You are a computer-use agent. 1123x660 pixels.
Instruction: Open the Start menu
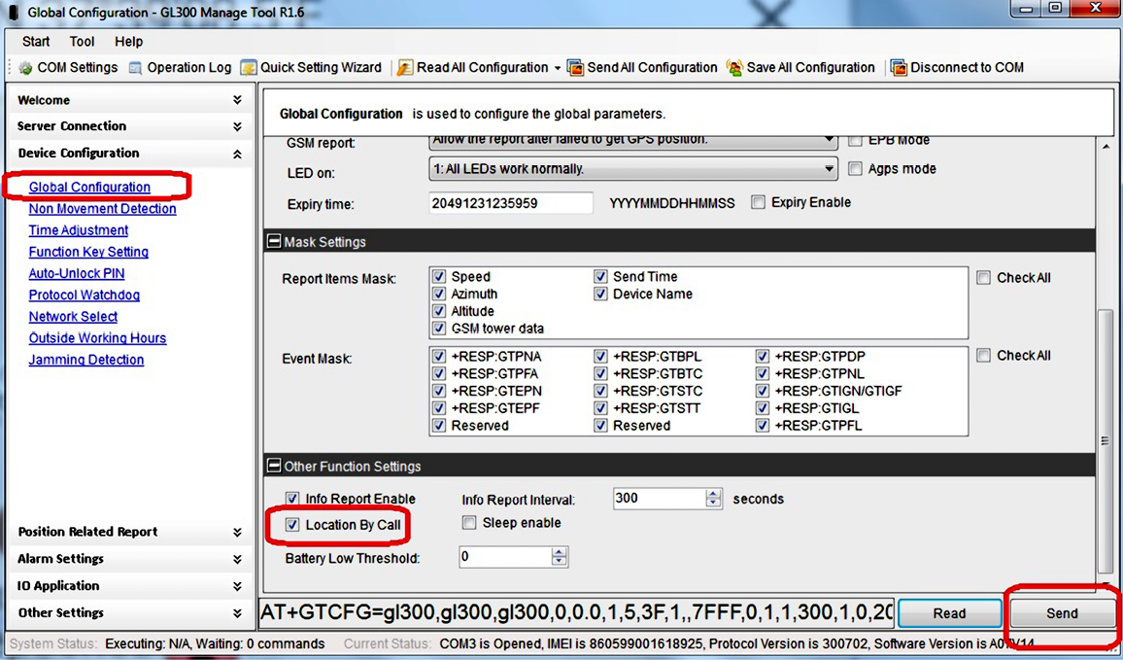coord(36,42)
